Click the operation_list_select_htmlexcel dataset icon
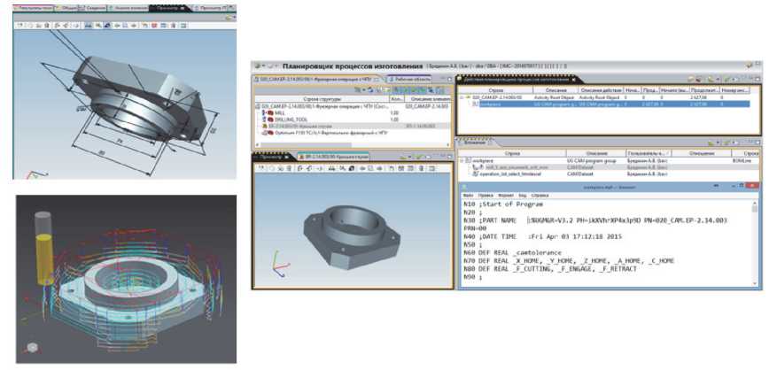769x370 pixels. pyautogui.click(x=474, y=174)
